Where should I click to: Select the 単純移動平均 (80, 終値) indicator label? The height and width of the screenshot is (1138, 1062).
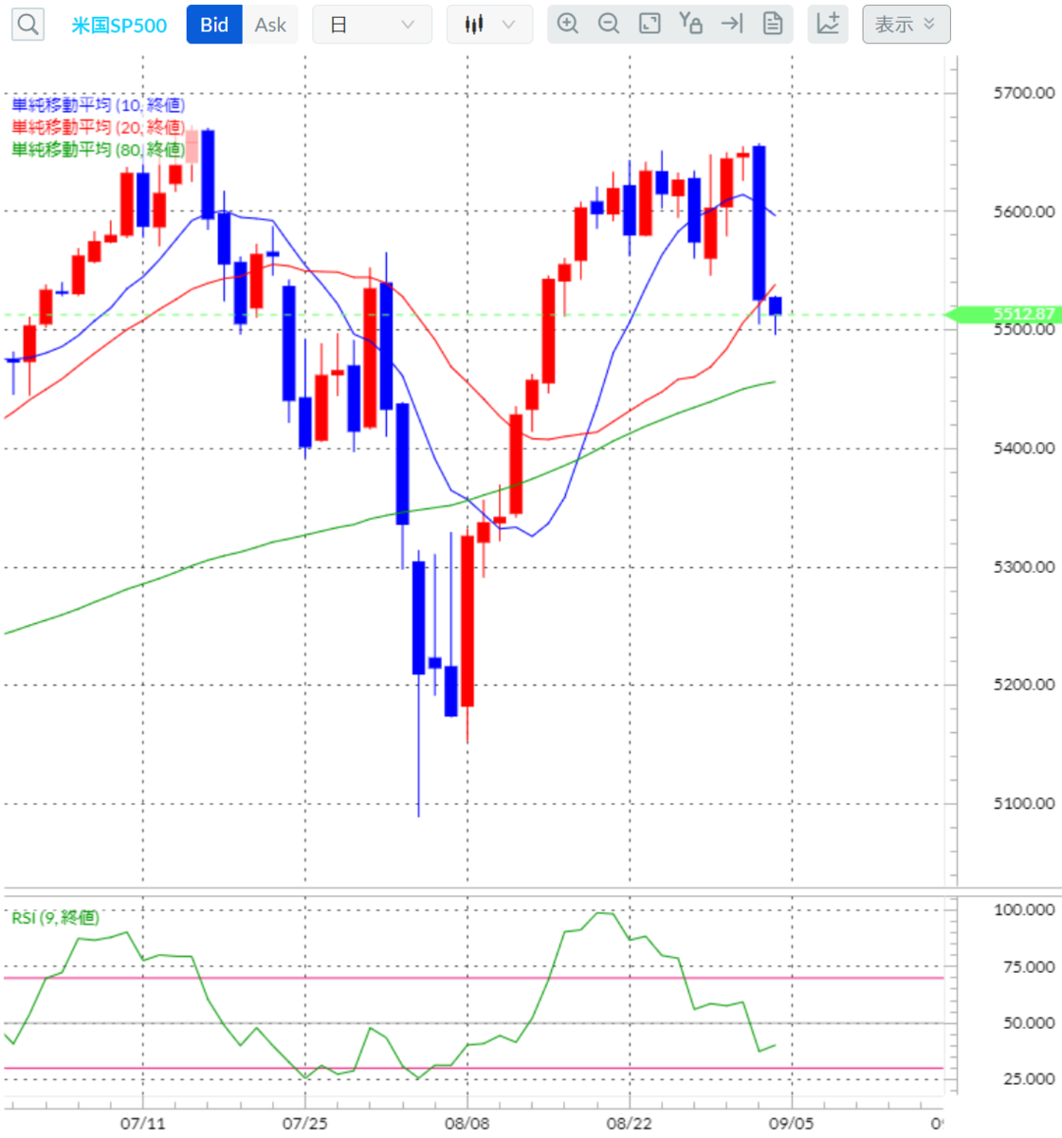tap(98, 149)
